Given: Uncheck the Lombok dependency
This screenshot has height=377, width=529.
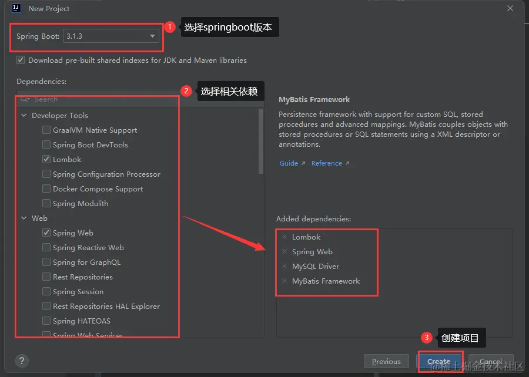Looking at the screenshot, I should pos(46,159).
